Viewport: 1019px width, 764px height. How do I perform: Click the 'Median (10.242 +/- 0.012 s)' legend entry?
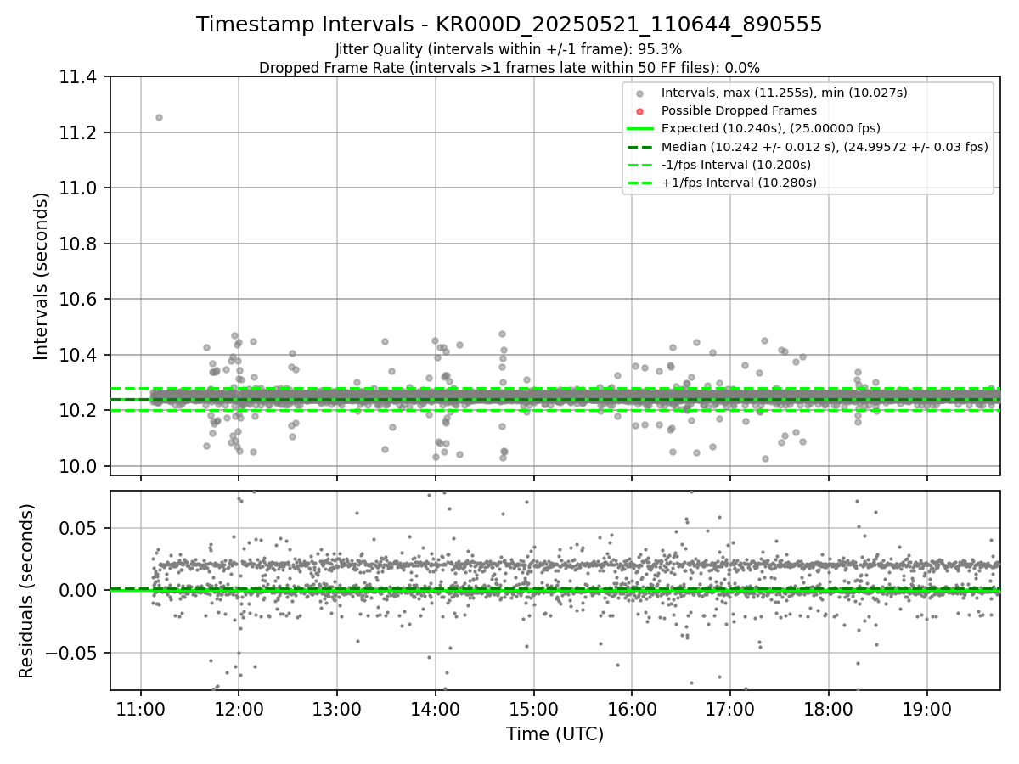(x=825, y=147)
